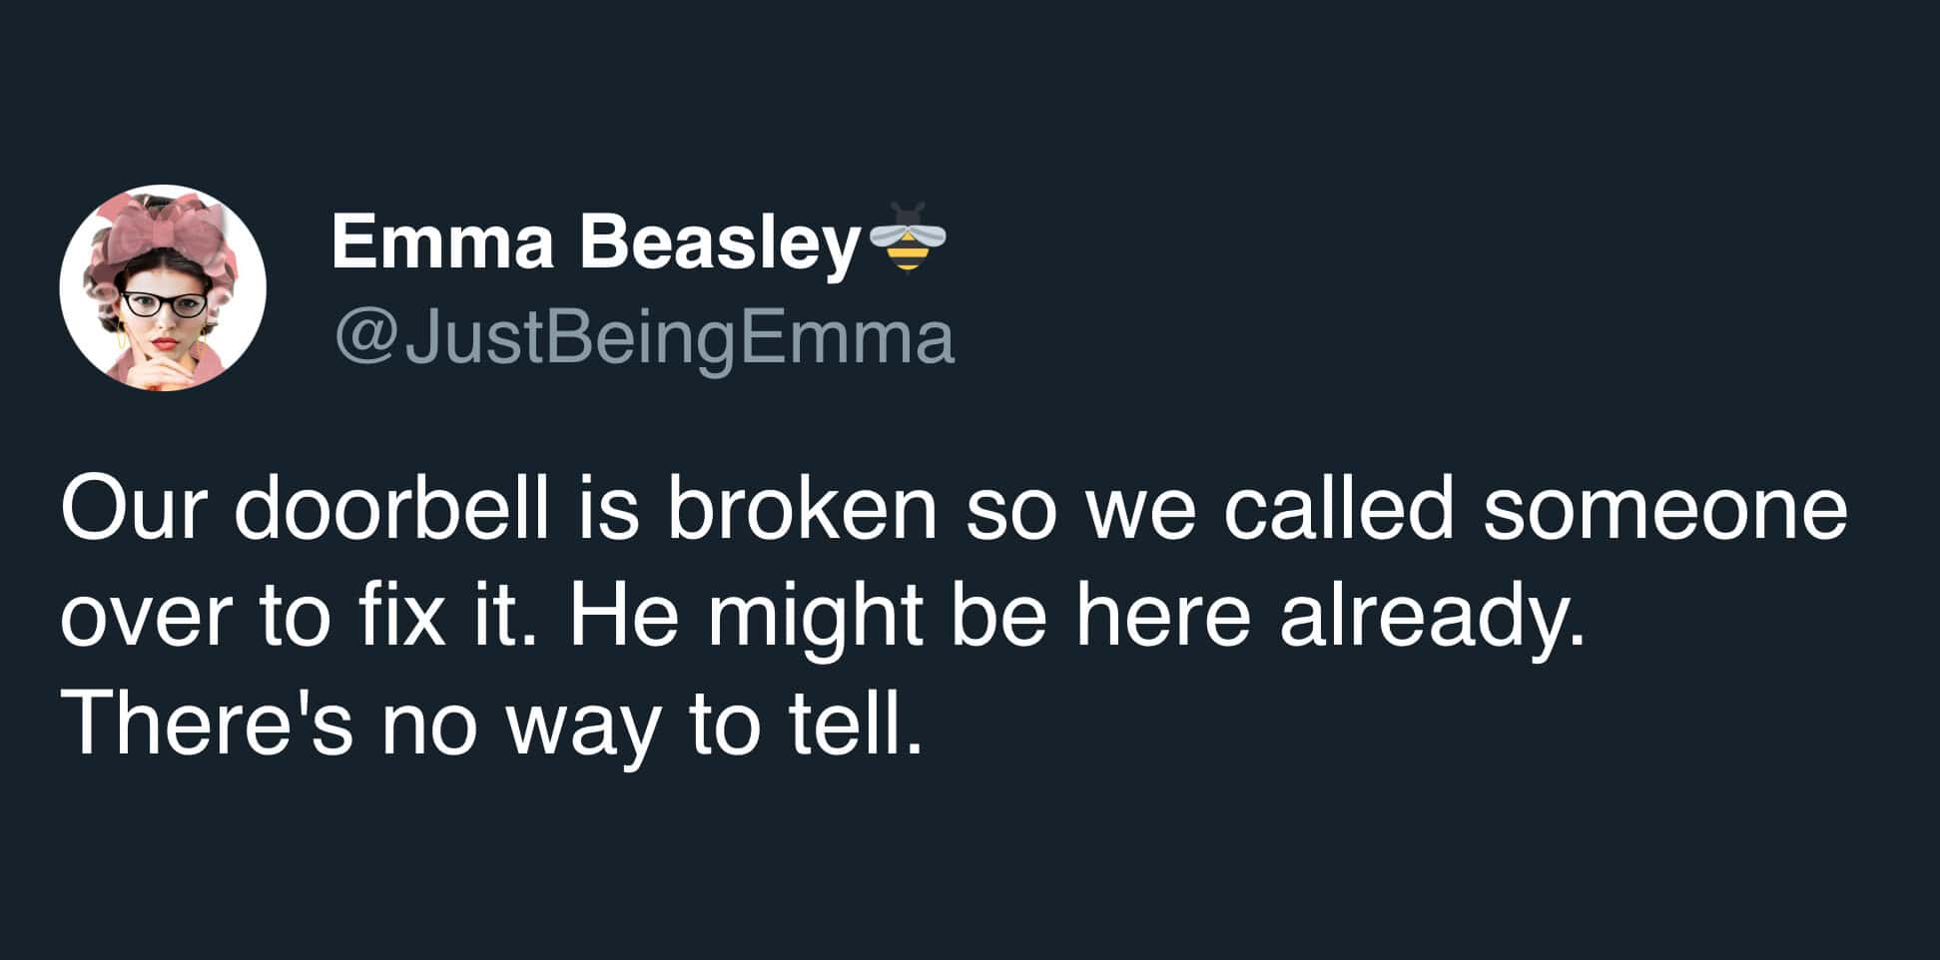Viewport: 1940px width, 960px height.
Task: Click the word "doorbell" in the tweet
Action: pyautogui.click(x=392, y=508)
